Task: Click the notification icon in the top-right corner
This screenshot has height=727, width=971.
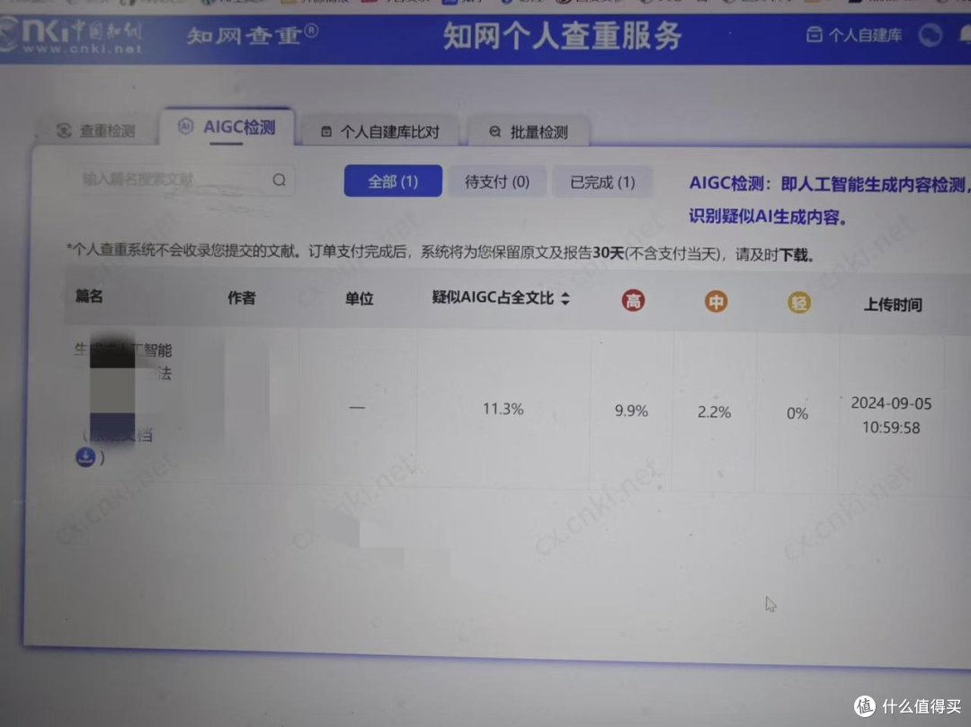Action: click(x=964, y=33)
